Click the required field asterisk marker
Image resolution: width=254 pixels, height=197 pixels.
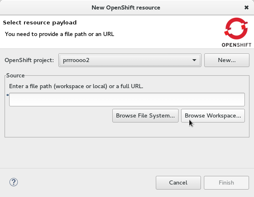7,96
